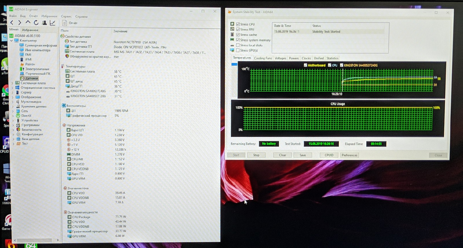The height and width of the screenshot is (248, 463).
Task: Toggle the Stress CPU checkbox
Action: coord(238,24)
